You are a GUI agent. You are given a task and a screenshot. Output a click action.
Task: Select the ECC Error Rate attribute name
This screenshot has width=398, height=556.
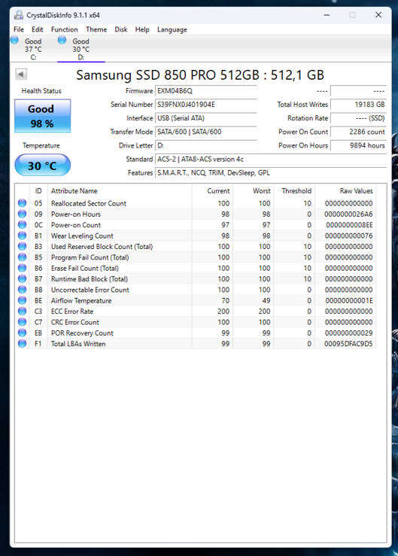72,311
